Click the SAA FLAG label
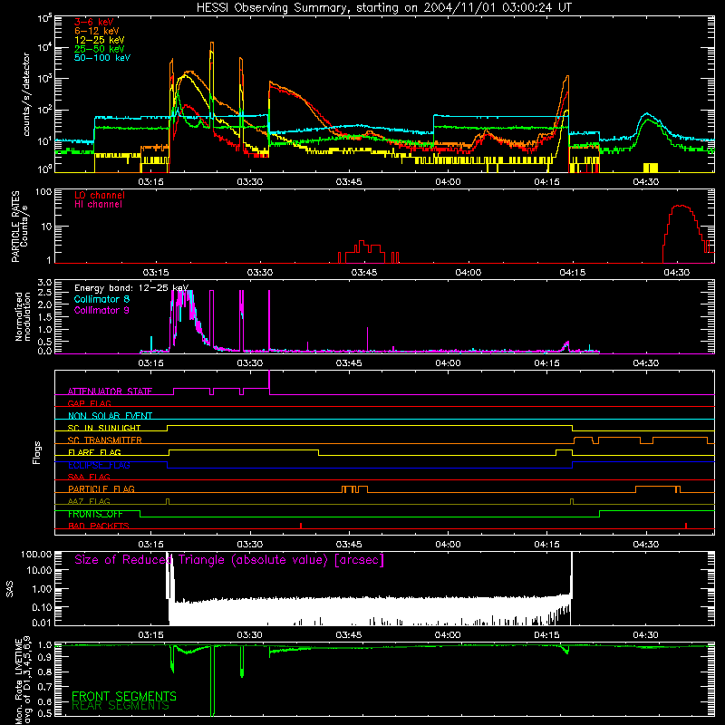725x725 pixels. [89, 477]
